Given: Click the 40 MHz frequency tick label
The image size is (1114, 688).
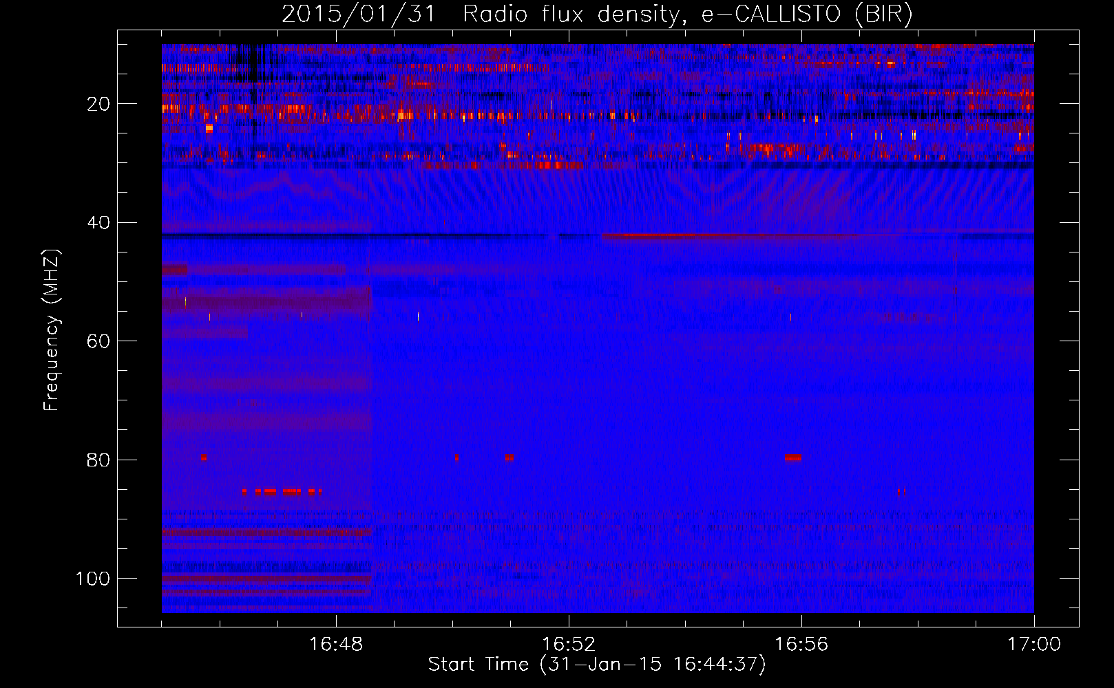Looking at the screenshot, I should pyautogui.click(x=98, y=222).
